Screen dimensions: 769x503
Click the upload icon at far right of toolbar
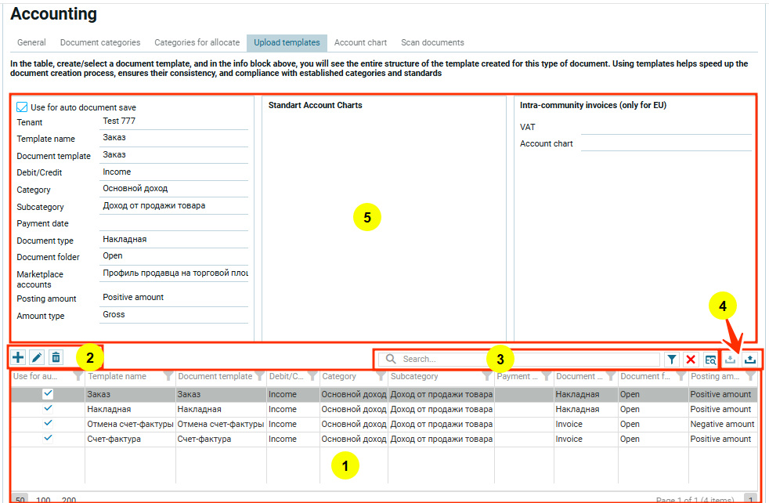(750, 359)
